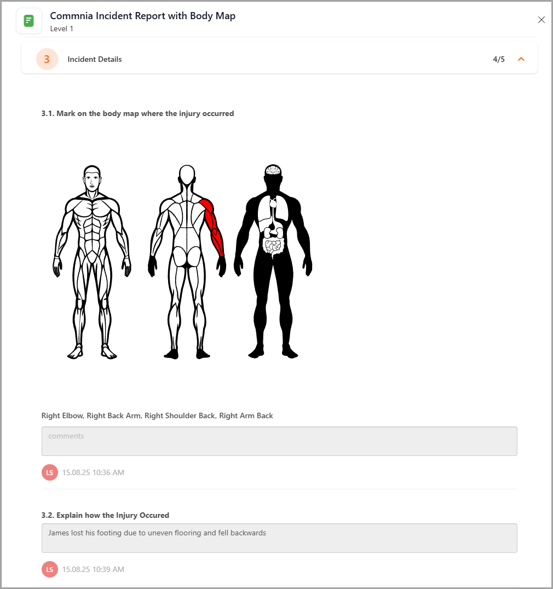Click the head of back-view figure
This screenshot has width=553, height=589.
coord(187,174)
